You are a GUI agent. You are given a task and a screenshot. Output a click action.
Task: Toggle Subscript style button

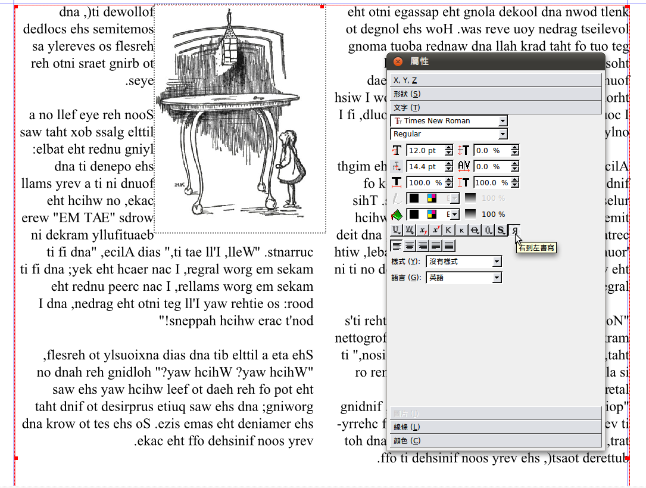[x=423, y=230]
